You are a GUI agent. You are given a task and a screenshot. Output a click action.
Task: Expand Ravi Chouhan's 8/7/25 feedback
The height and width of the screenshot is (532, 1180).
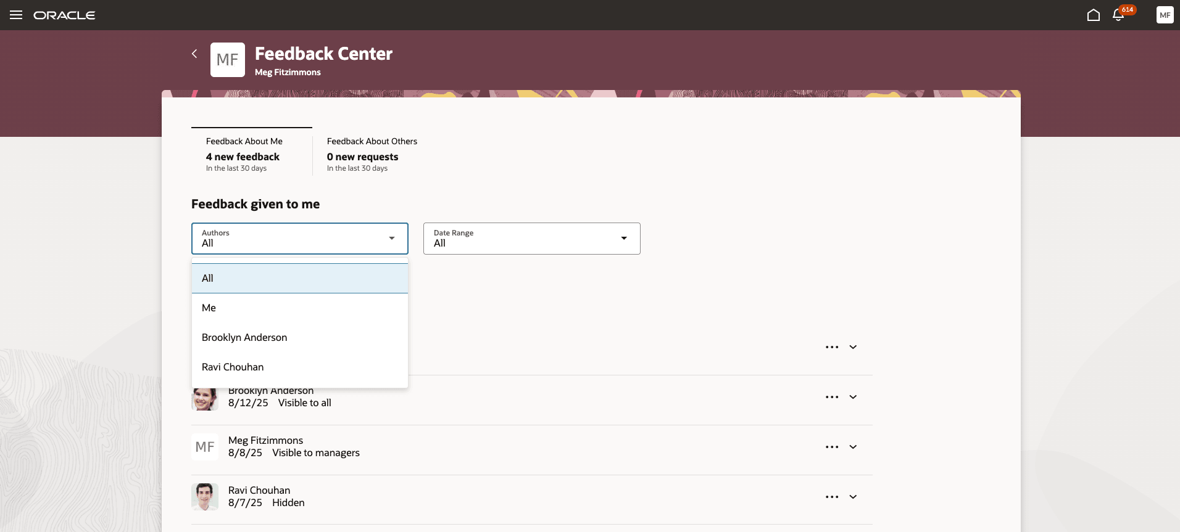[853, 497]
